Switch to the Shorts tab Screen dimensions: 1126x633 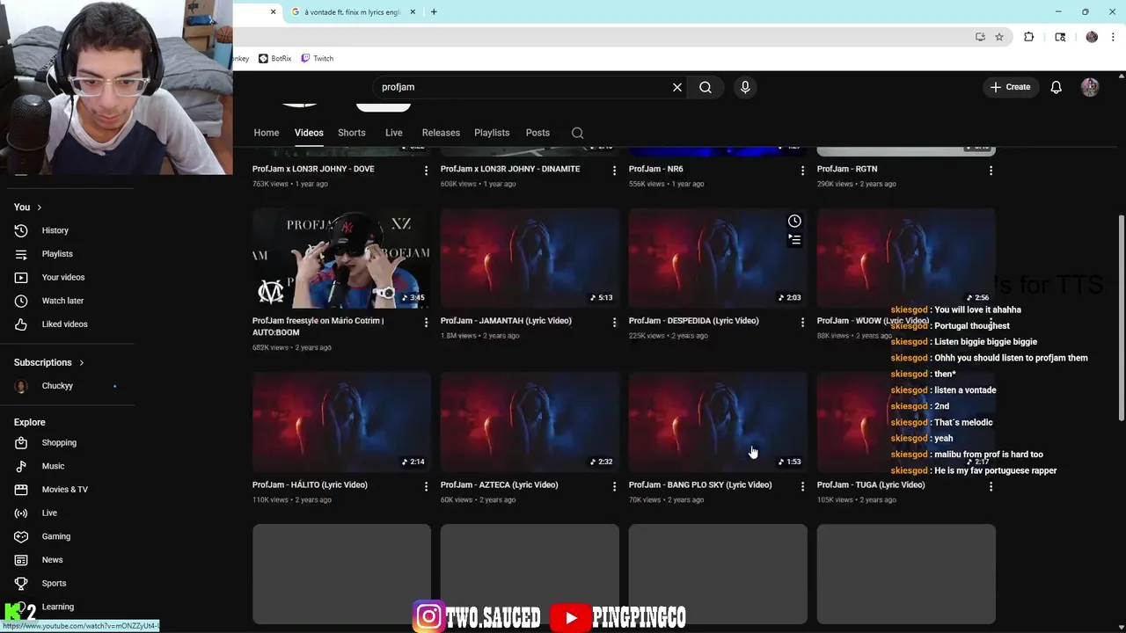click(x=352, y=133)
